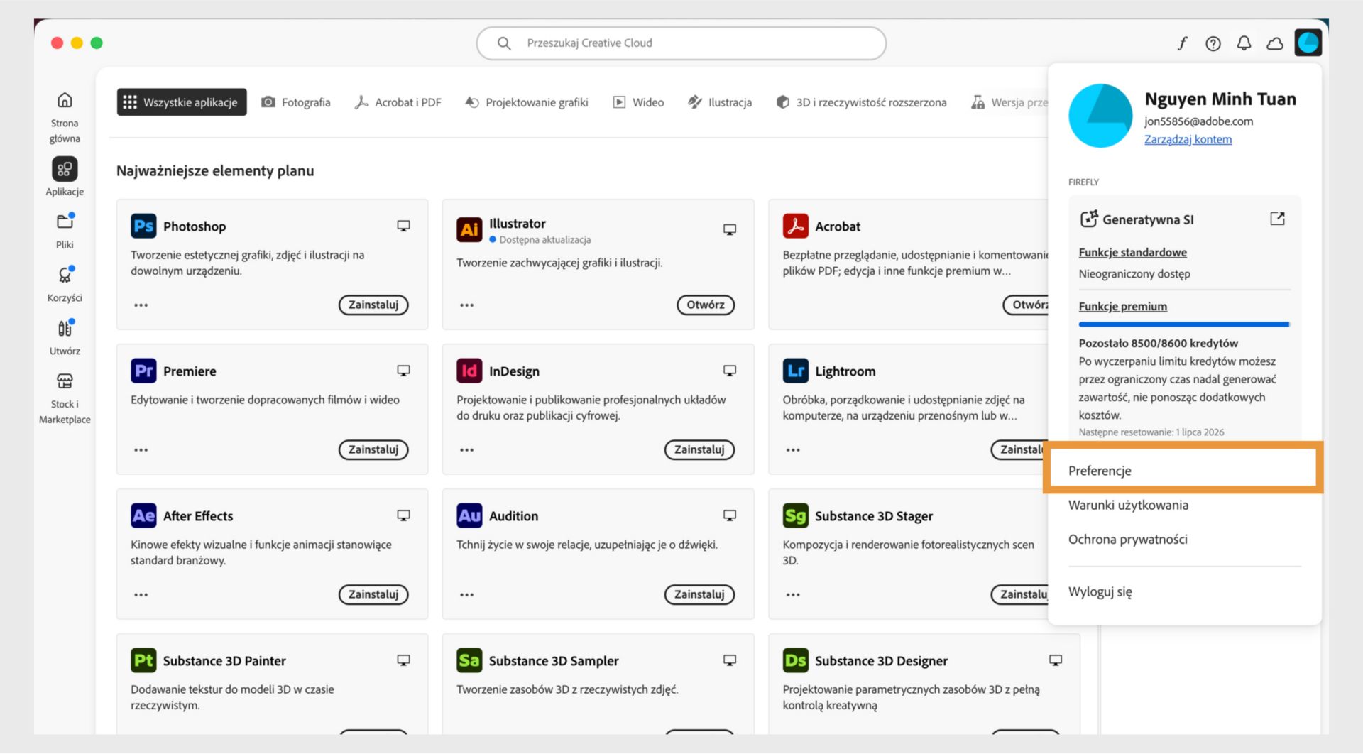Switch to Ilustracja tab
Image resolution: width=1363 pixels, height=754 pixels.
720,102
